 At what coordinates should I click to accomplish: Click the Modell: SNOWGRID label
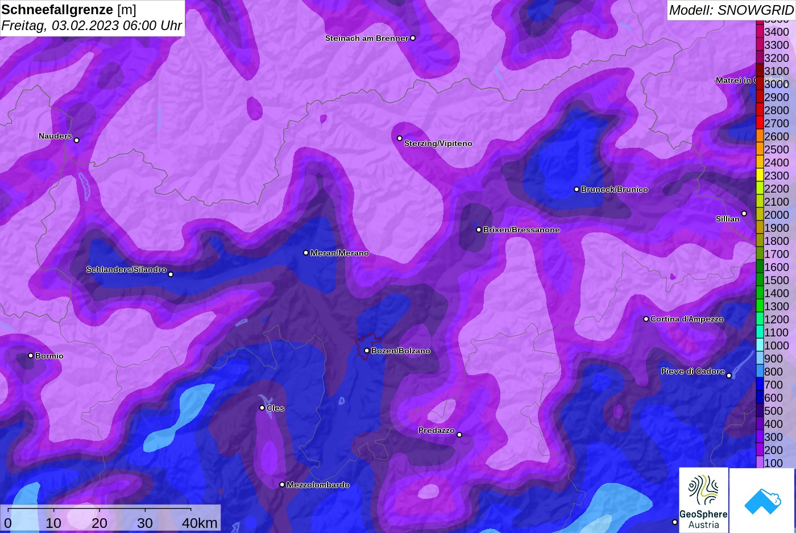[731, 10]
